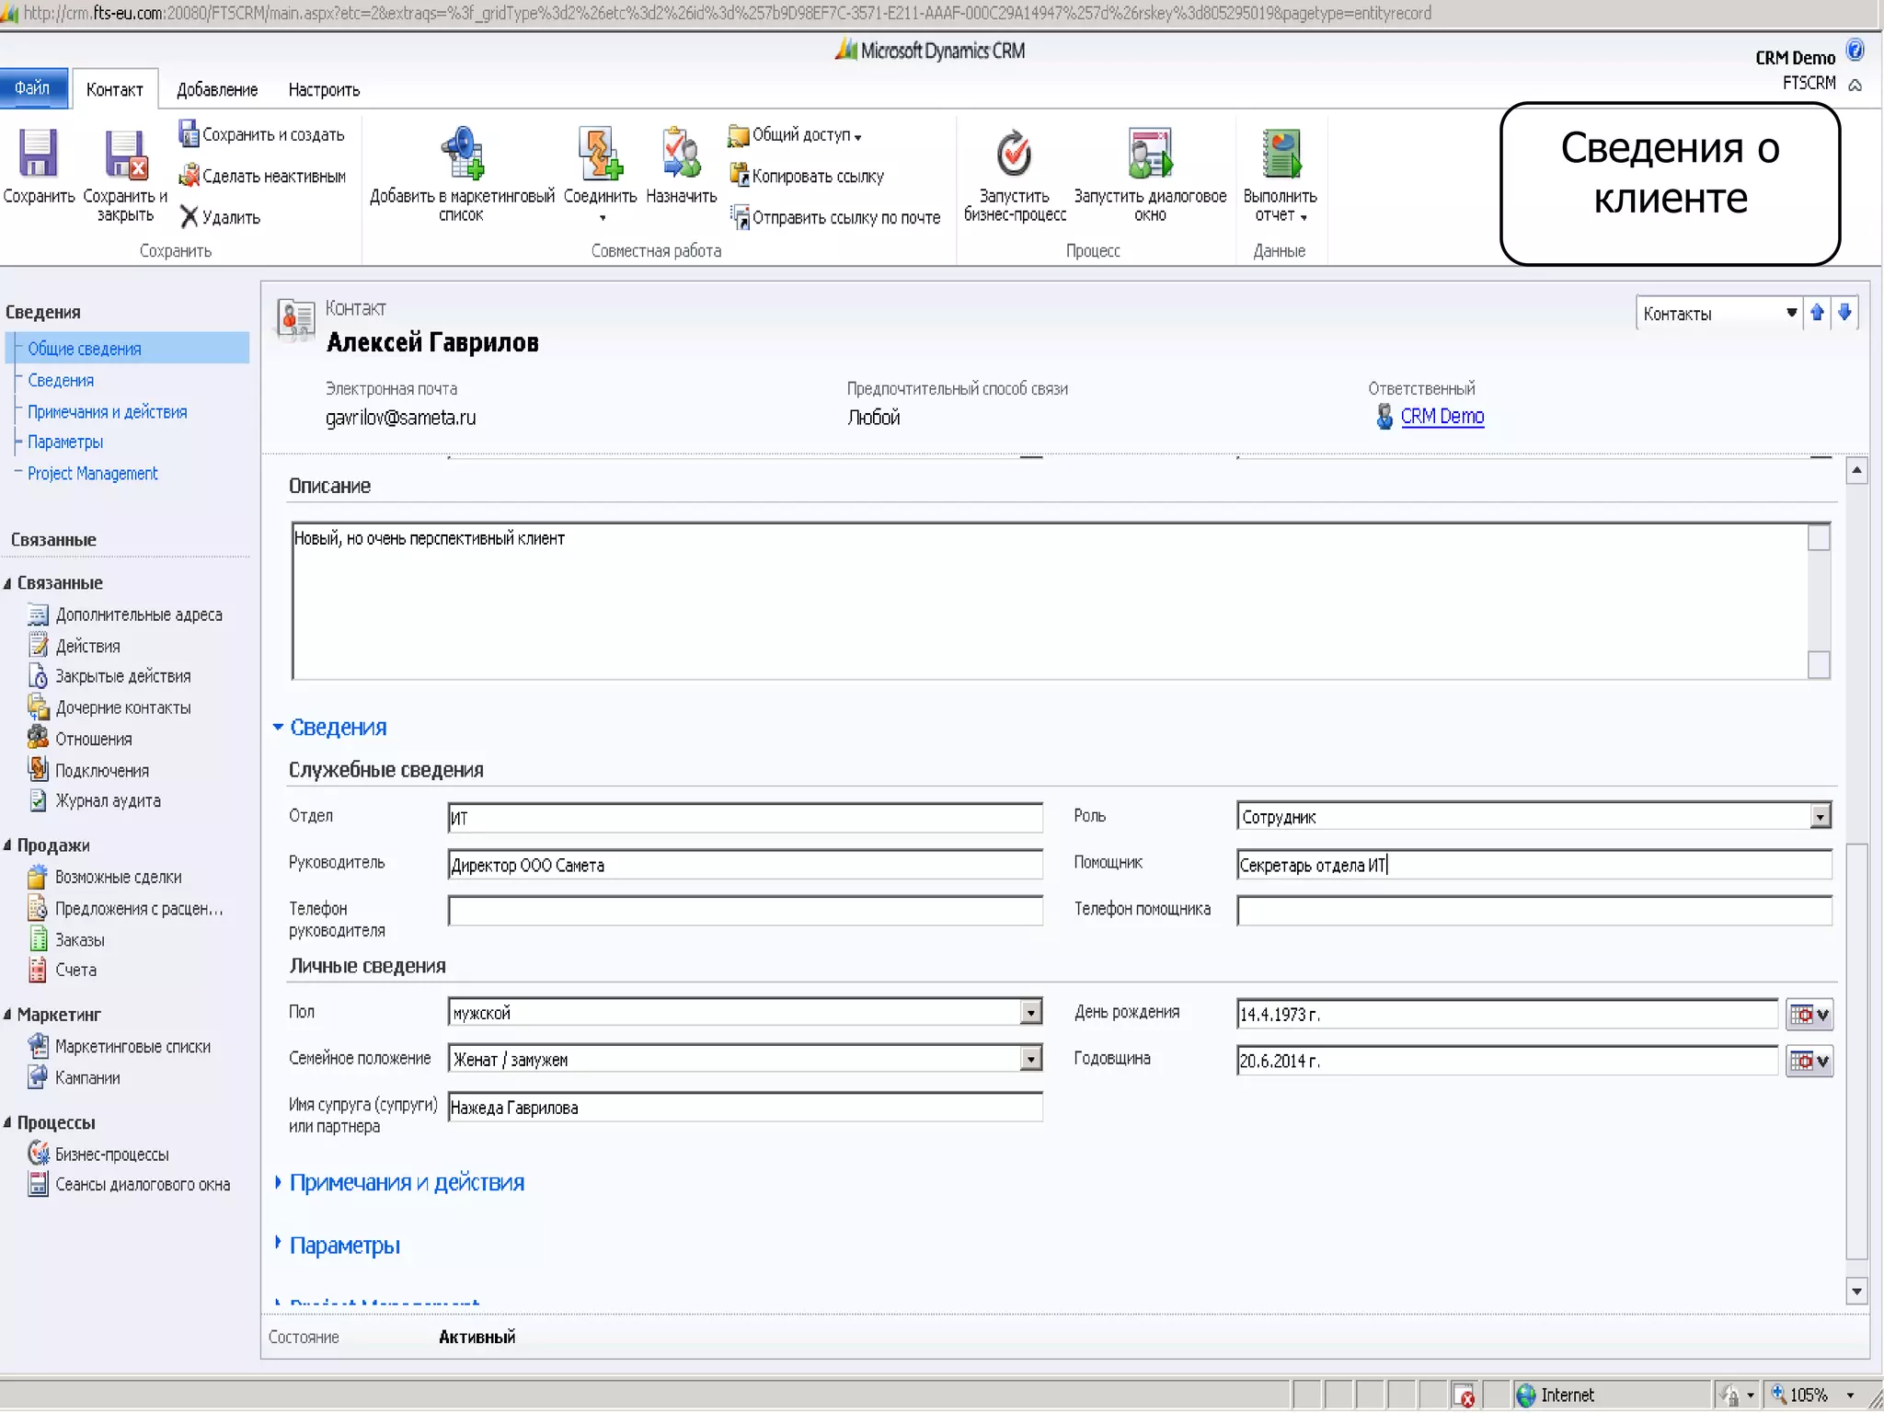Open the Файл tab
The image size is (1884, 1413).
point(33,88)
